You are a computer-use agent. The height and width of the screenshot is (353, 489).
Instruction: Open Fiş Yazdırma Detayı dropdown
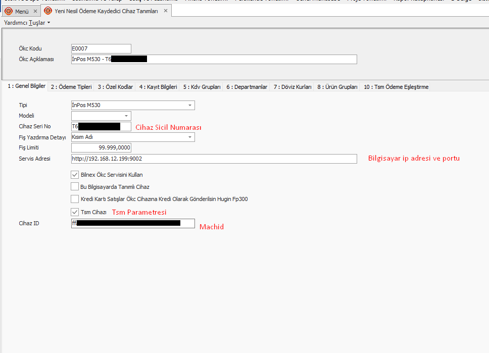(x=190, y=137)
